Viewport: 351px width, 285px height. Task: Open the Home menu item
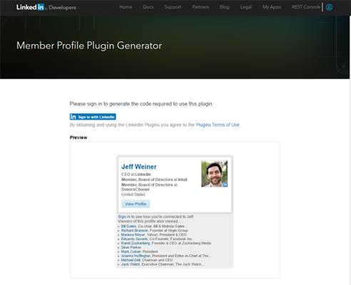coord(126,7)
